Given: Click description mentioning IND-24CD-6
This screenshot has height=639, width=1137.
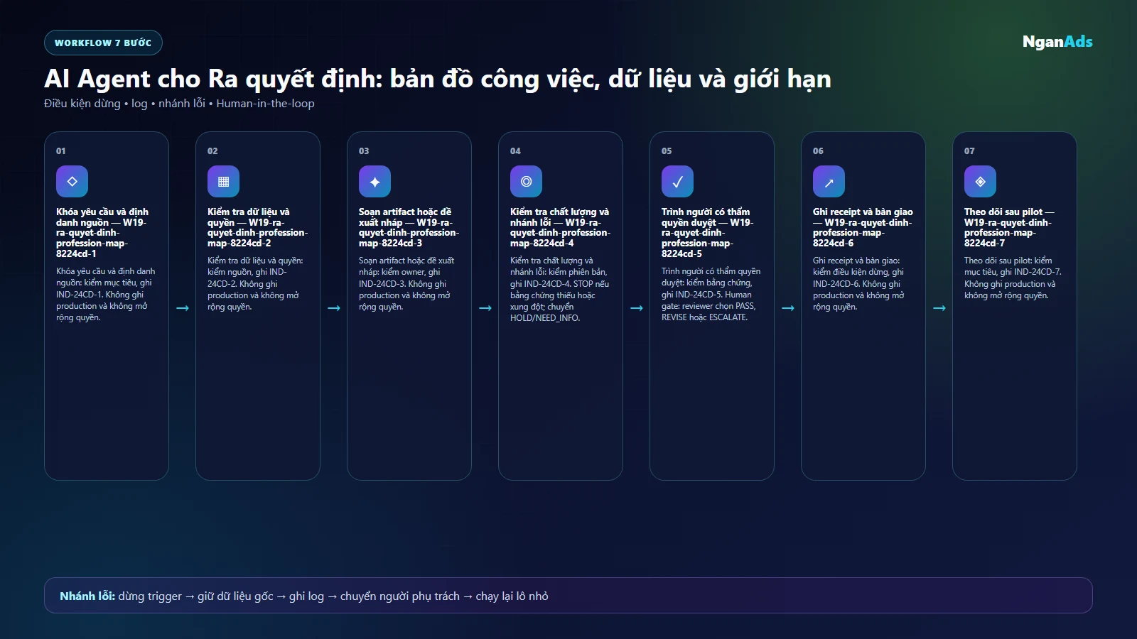Looking at the screenshot, I should point(858,284).
